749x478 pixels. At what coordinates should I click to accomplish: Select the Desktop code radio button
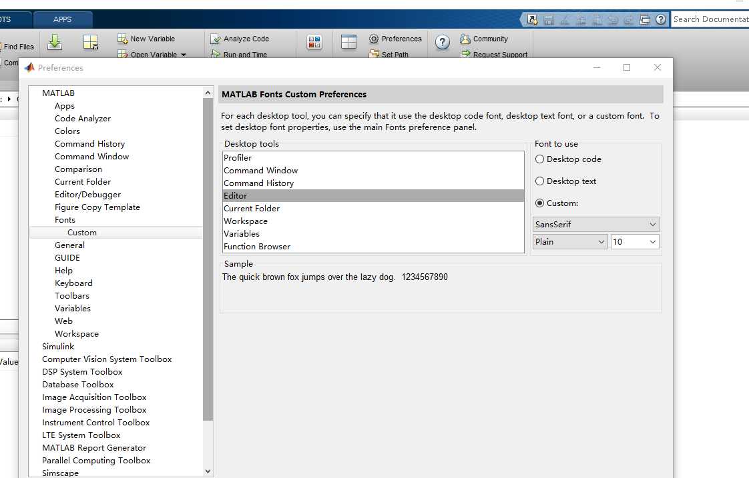[x=539, y=159]
